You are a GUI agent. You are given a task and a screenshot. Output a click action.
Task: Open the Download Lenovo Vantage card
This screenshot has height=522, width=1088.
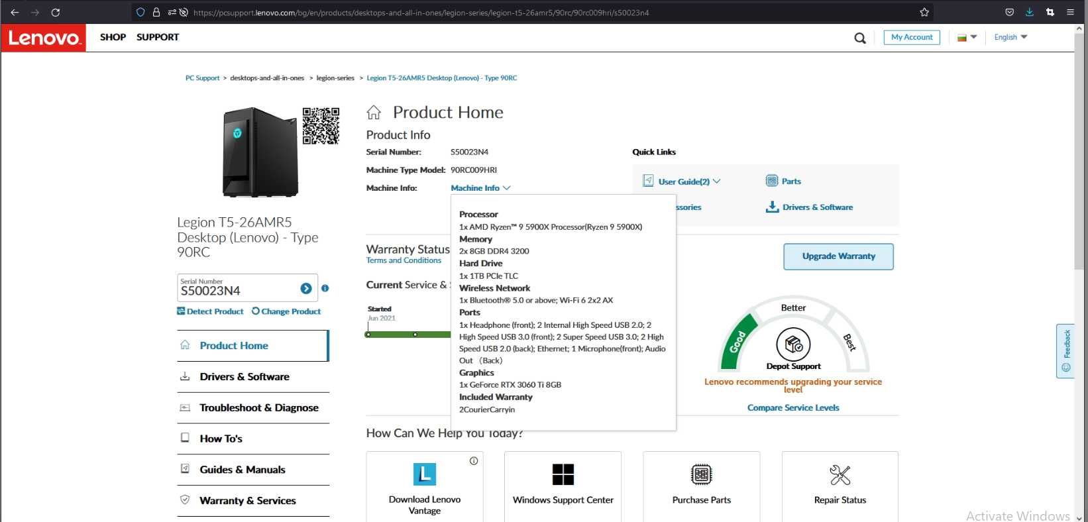tap(425, 487)
